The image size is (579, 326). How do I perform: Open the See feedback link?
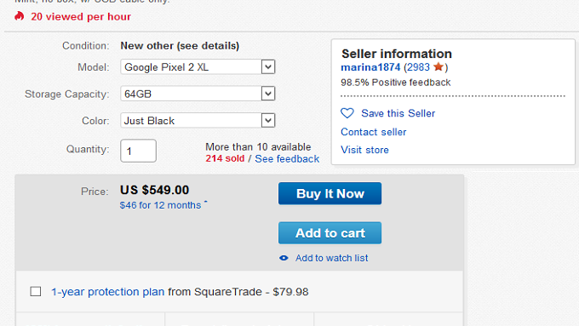287,159
